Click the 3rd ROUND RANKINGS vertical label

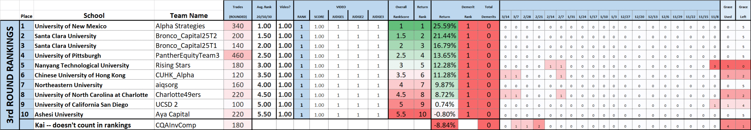10,75
